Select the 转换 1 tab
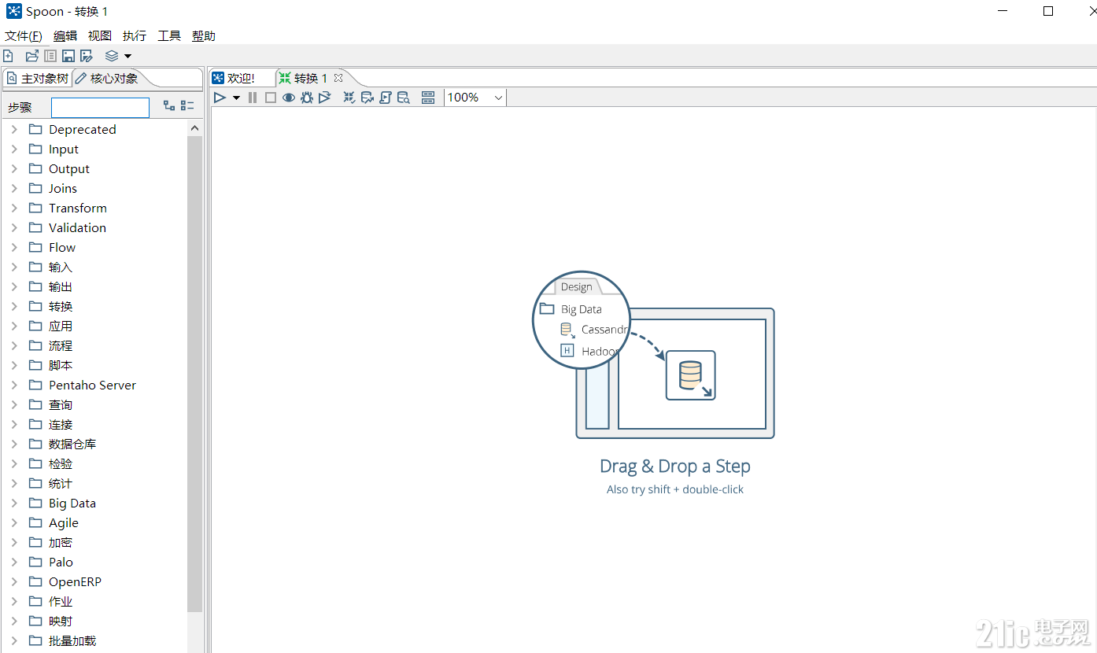 [x=303, y=78]
